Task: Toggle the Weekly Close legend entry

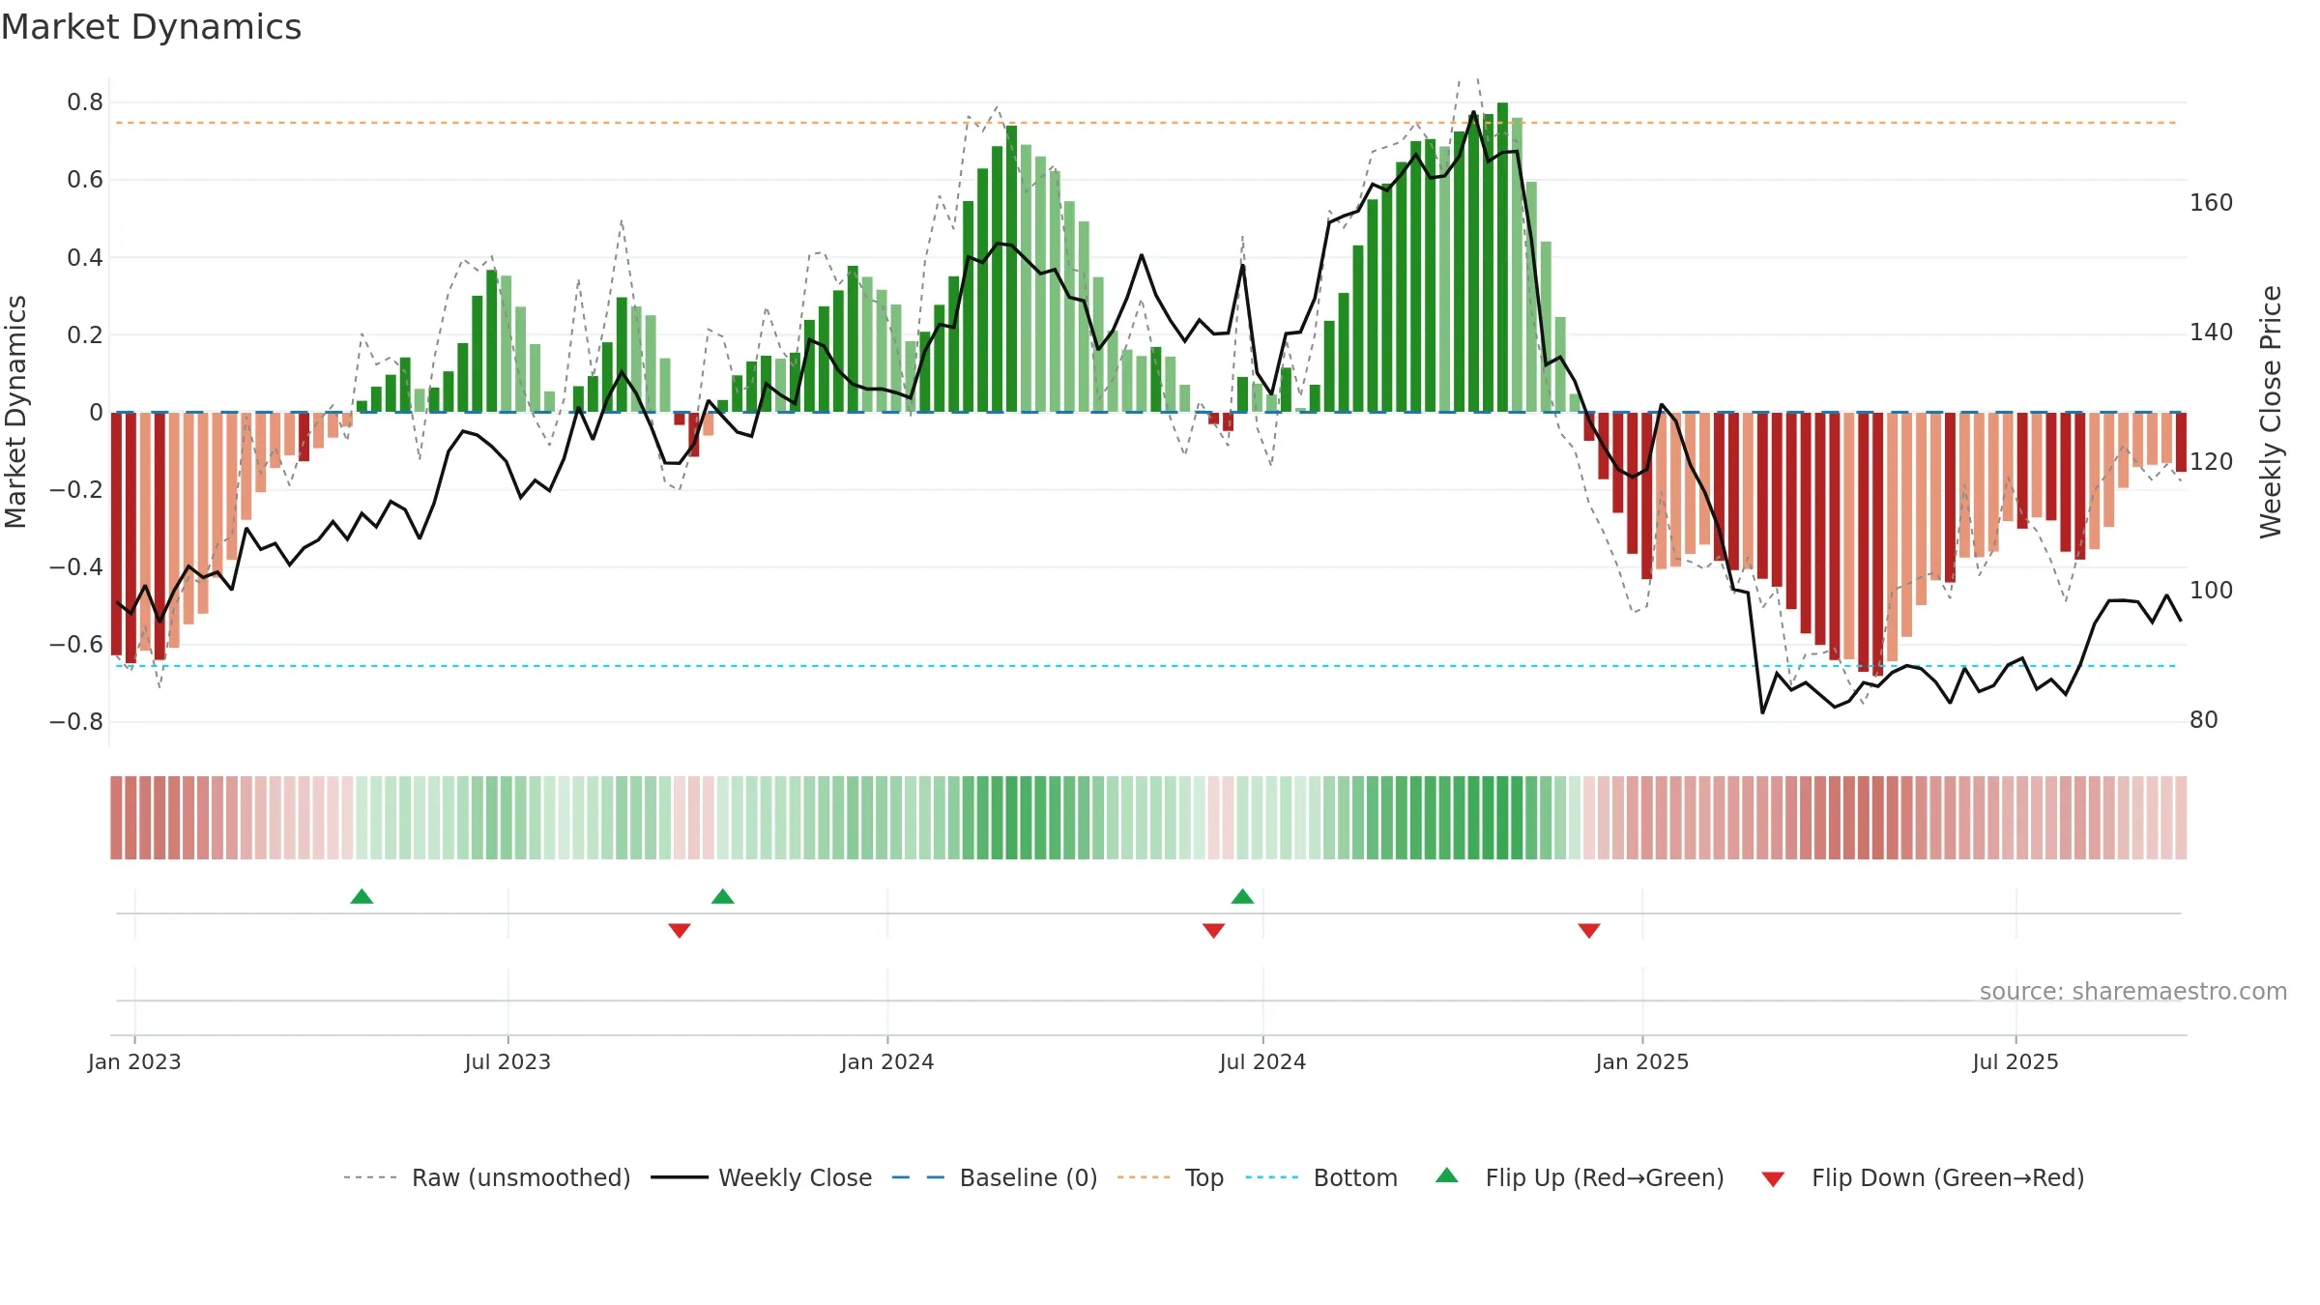Action: pos(762,1177)
